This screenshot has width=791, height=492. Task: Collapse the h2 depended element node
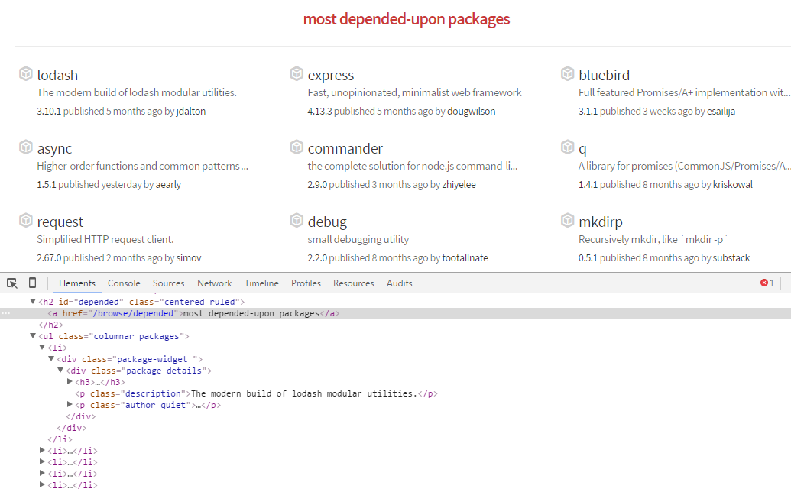pos(32,301)
